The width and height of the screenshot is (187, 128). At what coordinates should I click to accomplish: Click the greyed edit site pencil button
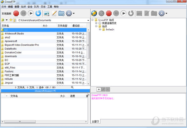(x=103, y=89)
